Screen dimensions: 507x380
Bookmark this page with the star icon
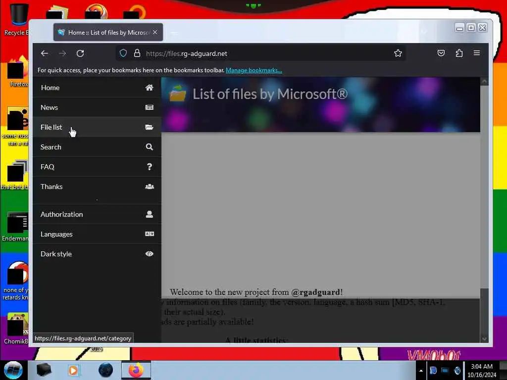pos(398,53)
